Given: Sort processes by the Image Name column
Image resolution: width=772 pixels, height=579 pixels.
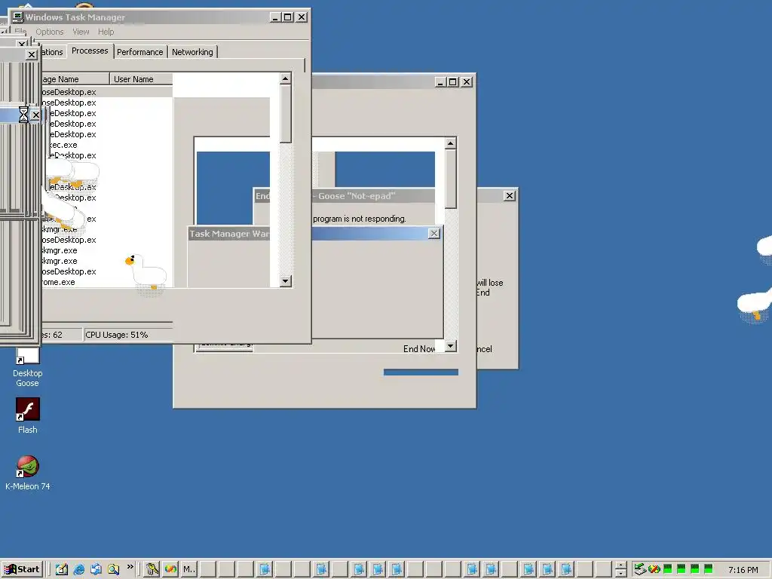Looking at the screenshot, I should 75,78.
